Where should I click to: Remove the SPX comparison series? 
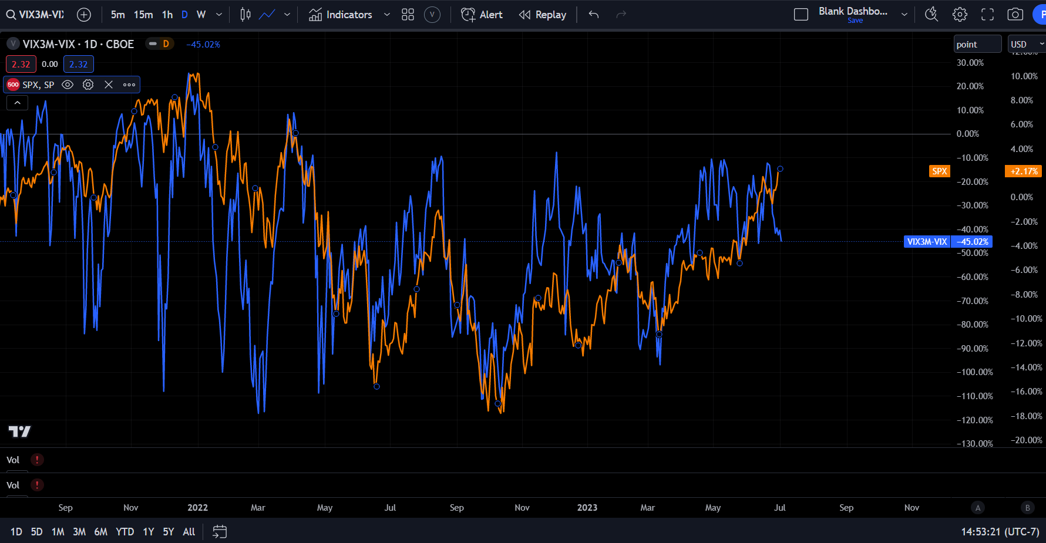coord(109,85)
